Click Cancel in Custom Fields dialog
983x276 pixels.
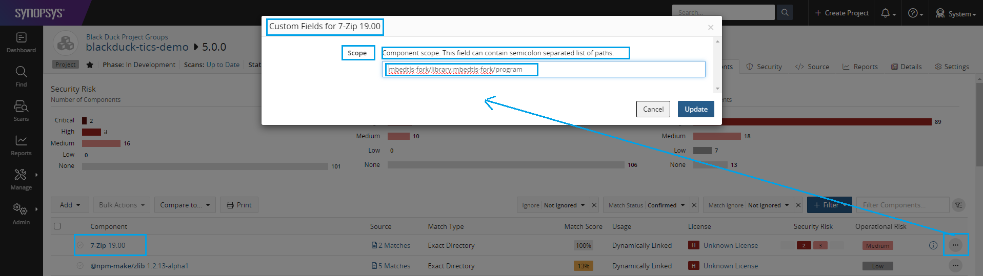(653, 109)
